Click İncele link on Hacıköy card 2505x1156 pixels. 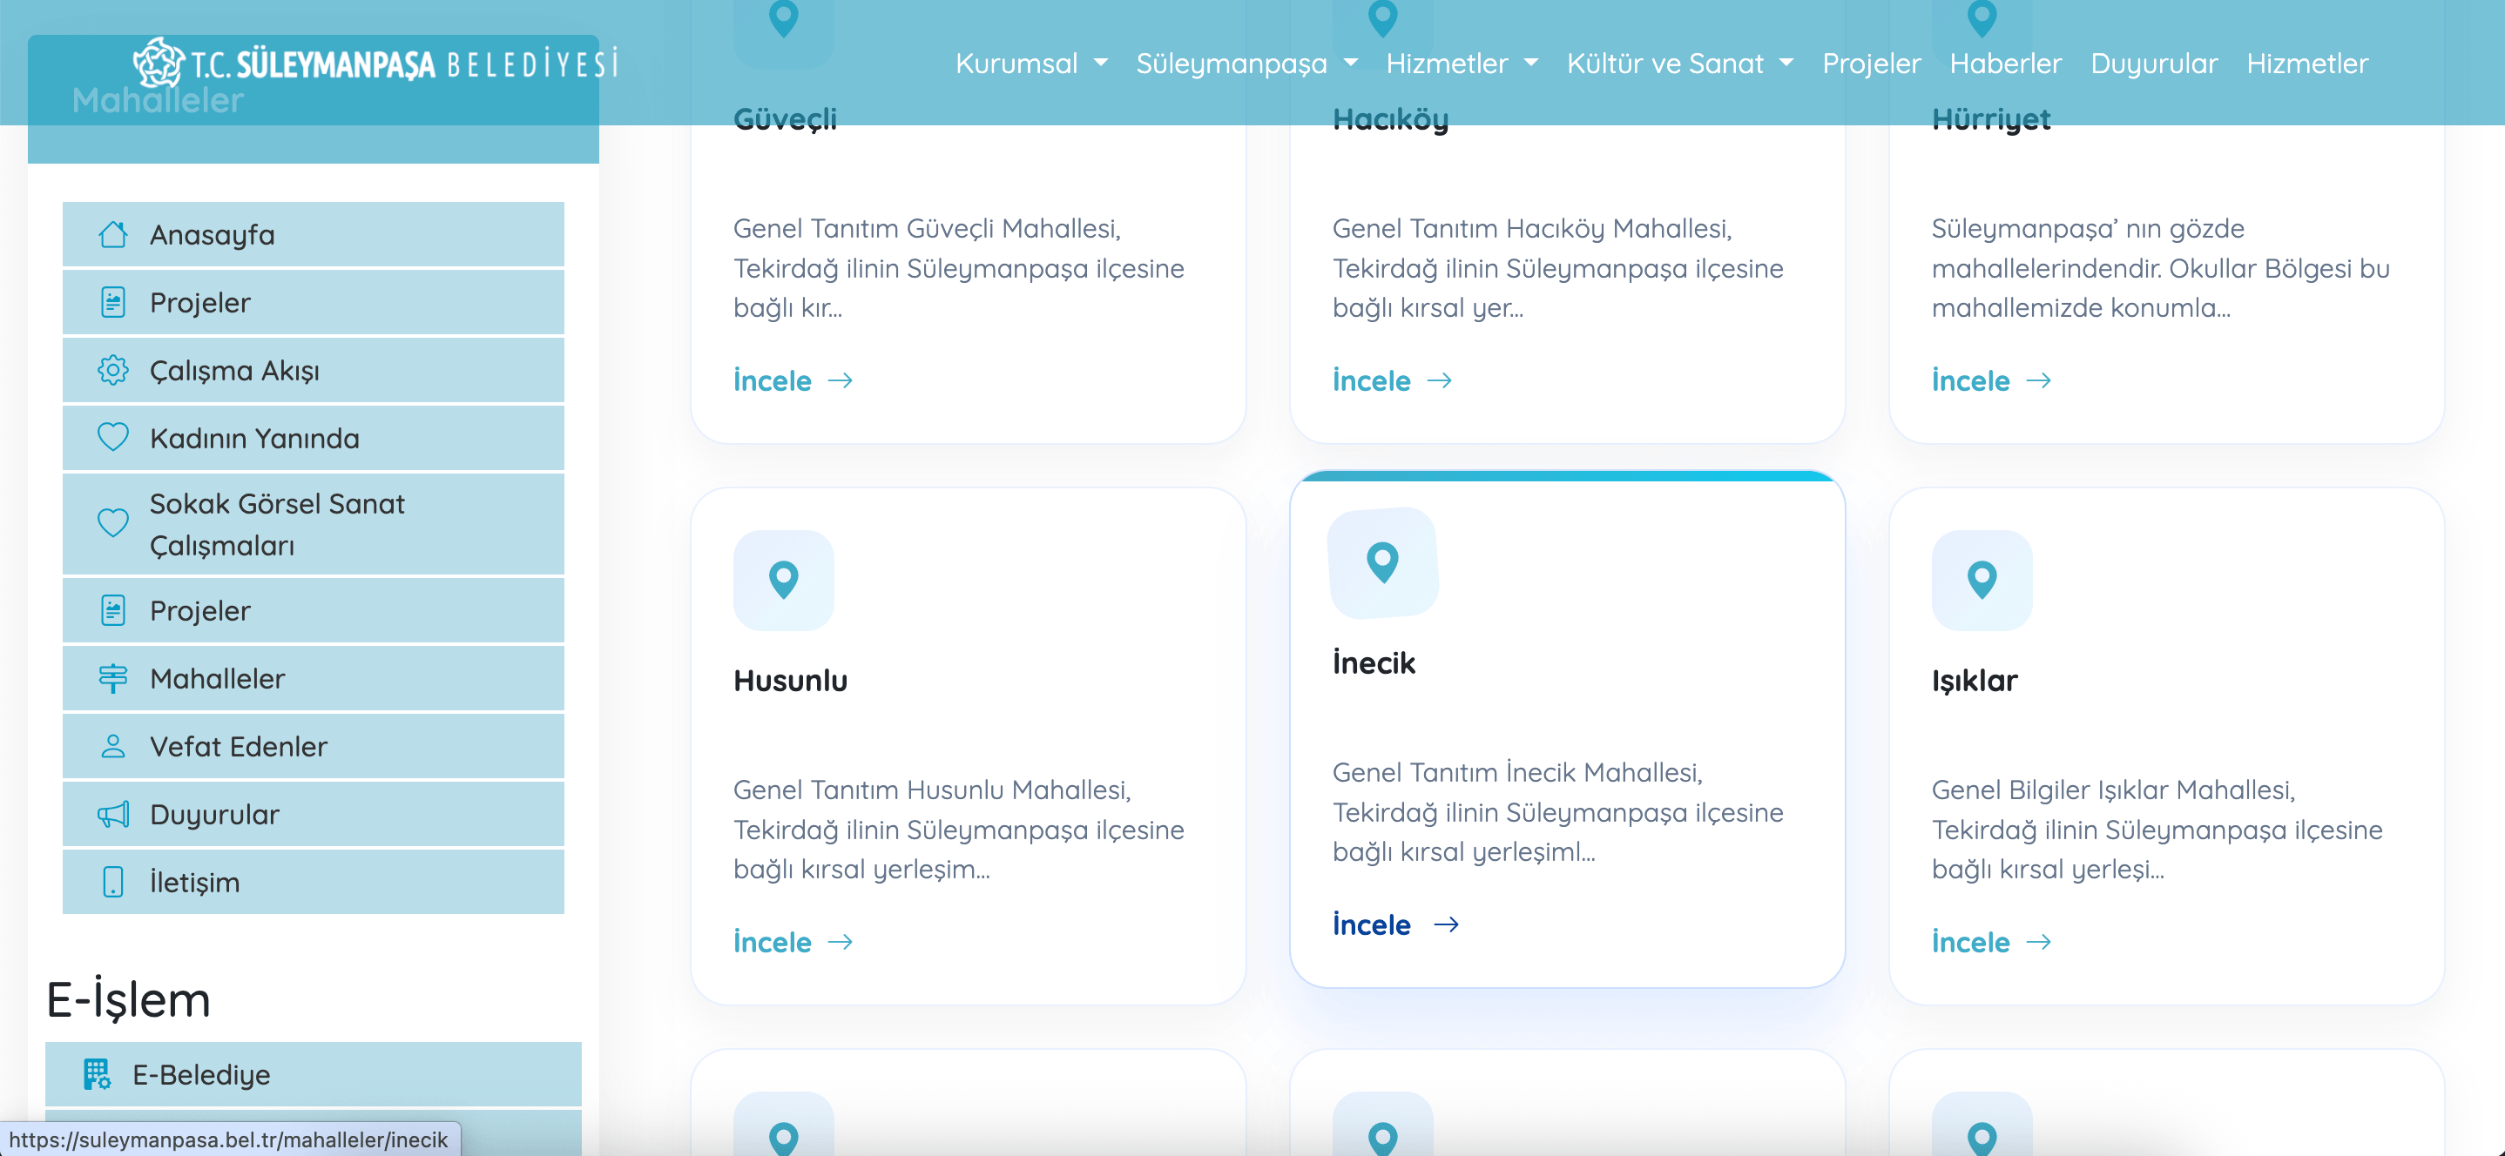click(1371, 380)
